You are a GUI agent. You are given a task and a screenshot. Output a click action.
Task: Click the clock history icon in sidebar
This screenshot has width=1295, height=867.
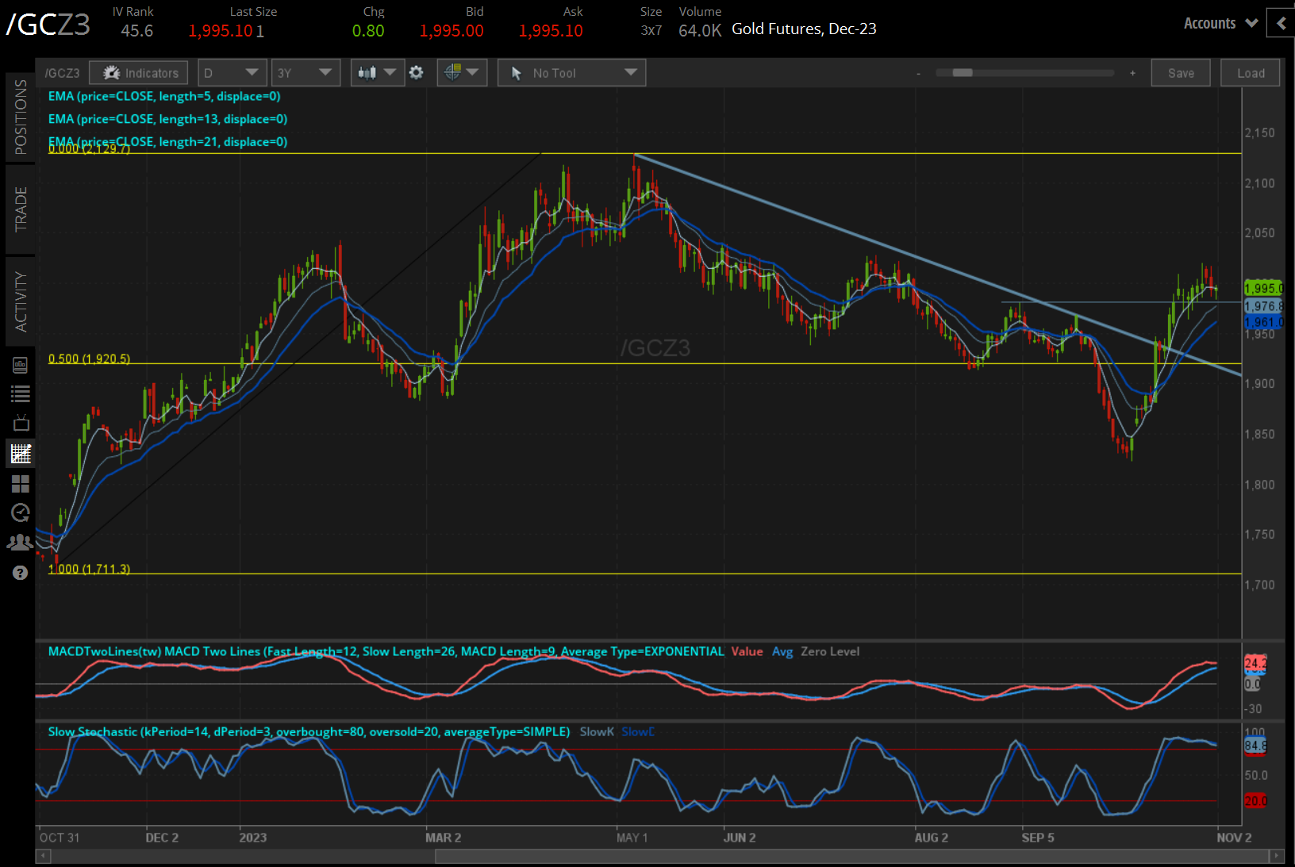click(21, 512)
